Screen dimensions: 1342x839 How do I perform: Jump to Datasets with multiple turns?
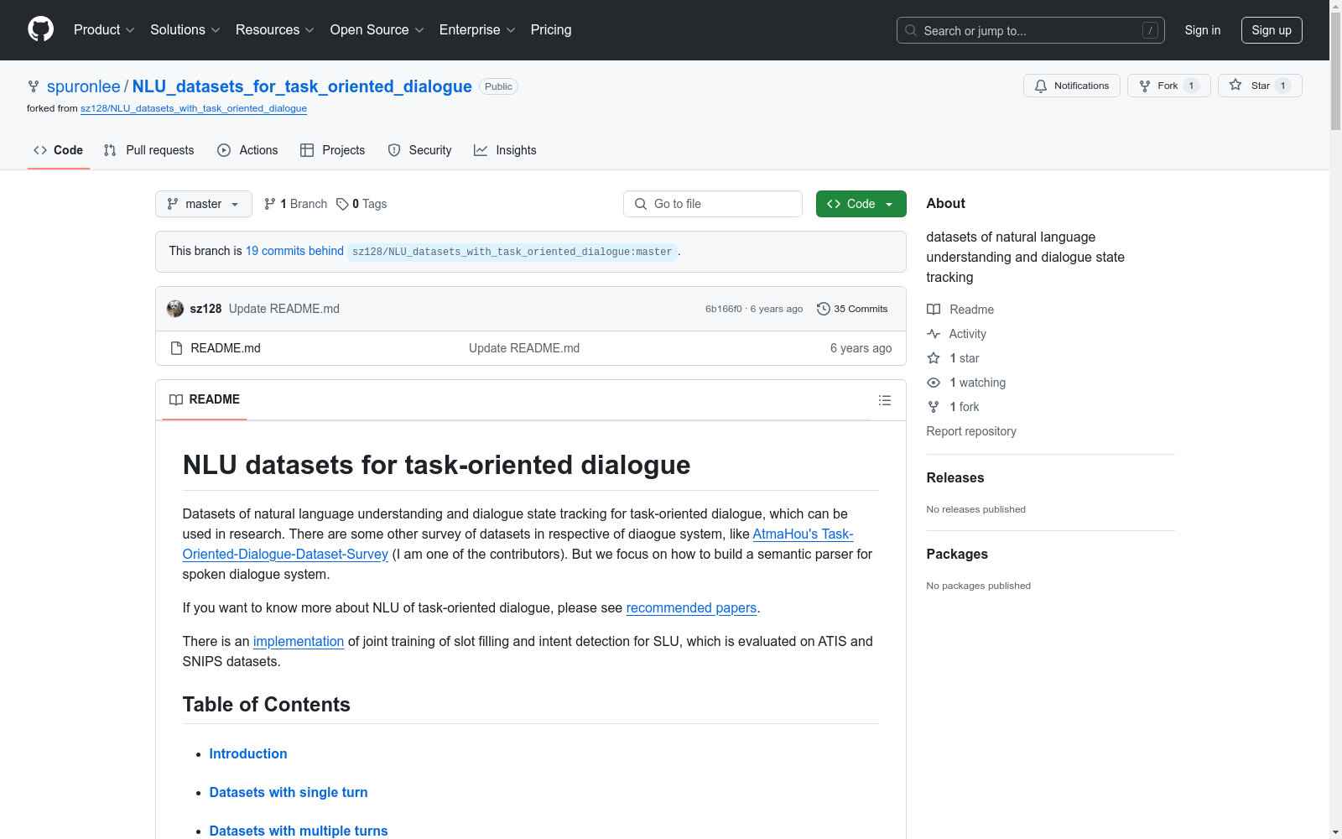pyautogui.click(x=299, y=831)
